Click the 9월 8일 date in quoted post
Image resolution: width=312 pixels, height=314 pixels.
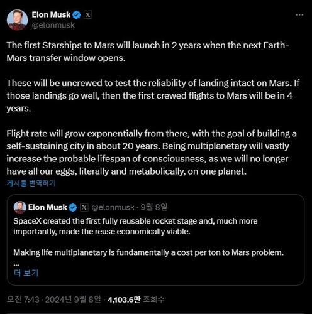(154, 207)
